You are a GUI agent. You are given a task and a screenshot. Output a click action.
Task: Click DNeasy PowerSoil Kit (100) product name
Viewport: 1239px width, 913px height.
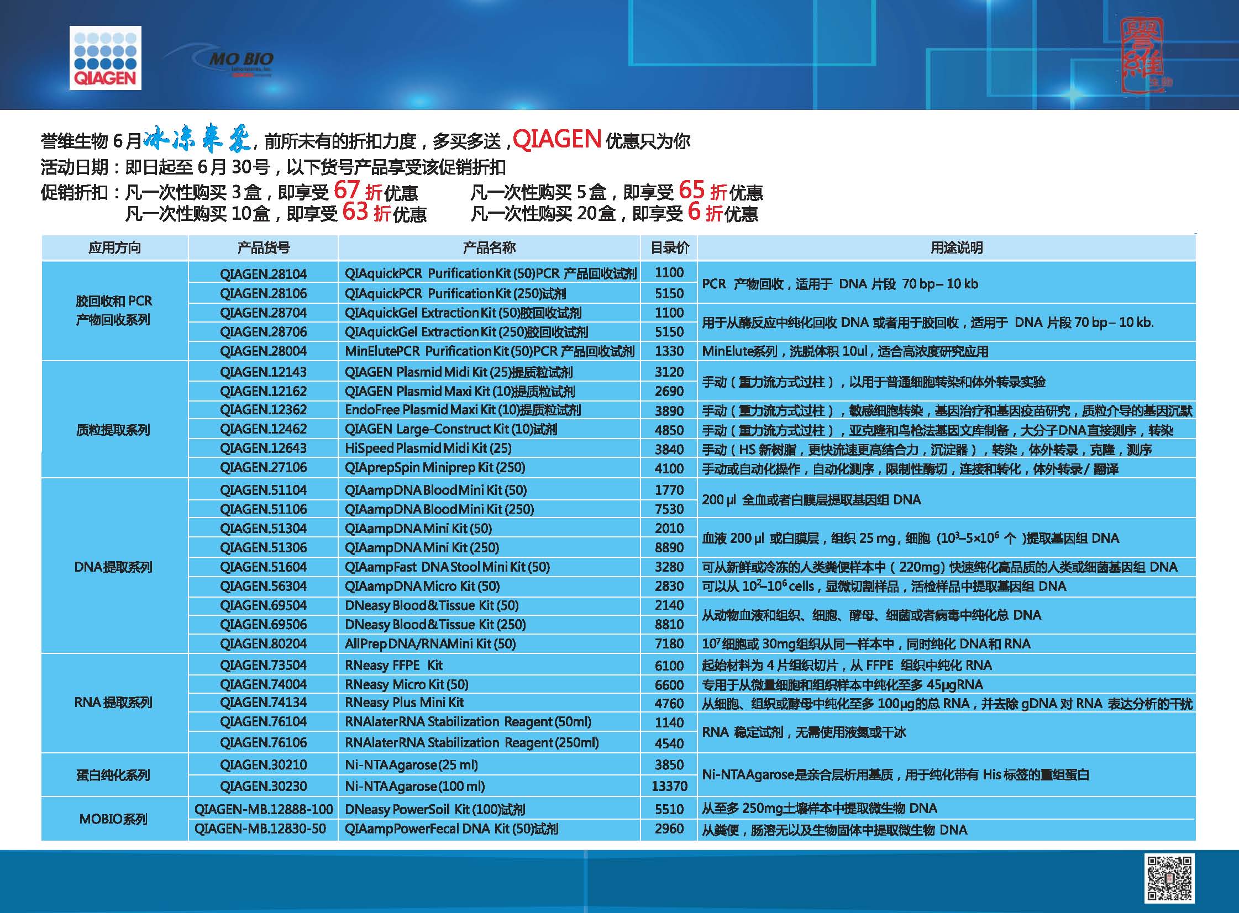pos(434,810)
